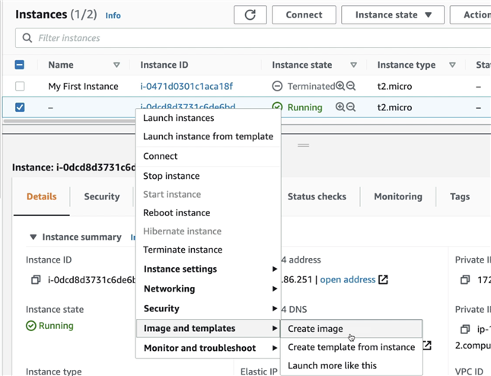This screenshot has height=376, width=491.
Task: Sort by Instance state column arrow
Action: [353, 65]
